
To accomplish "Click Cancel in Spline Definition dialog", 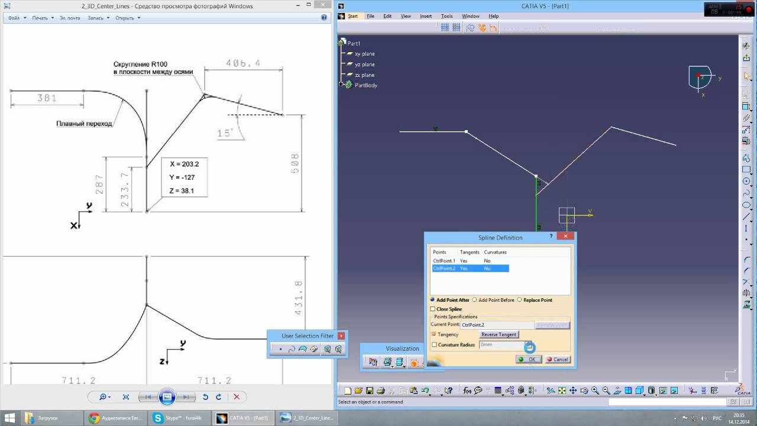I will tap(557, 359).
